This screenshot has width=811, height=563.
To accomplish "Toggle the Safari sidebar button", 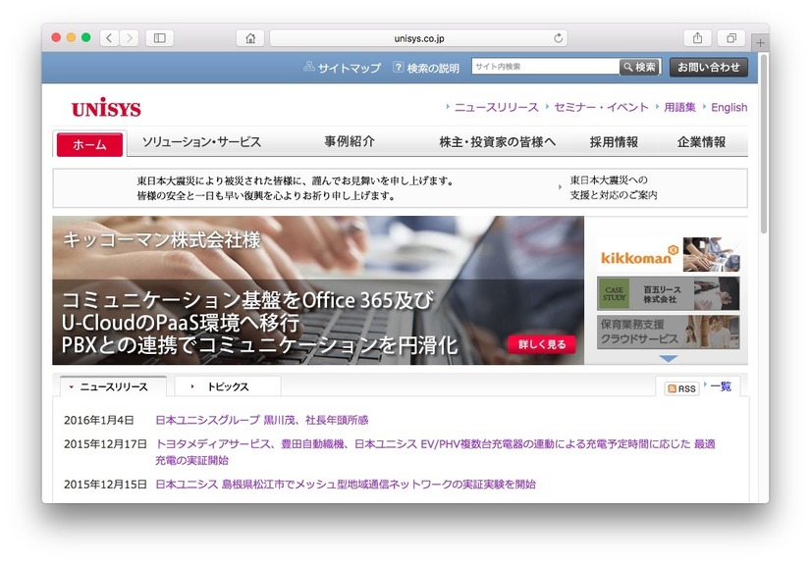I will [x=160, y=37].
